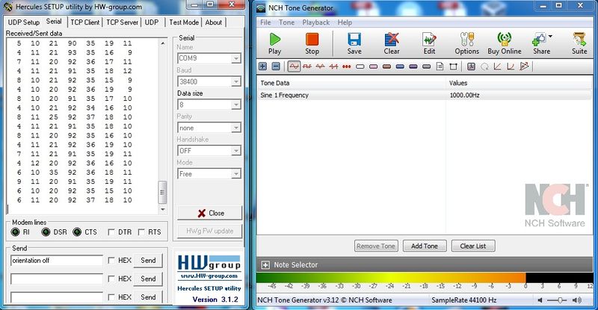Screen dimensions: 598x310
Task: Open the Options wrench icon
Action: point(466,40)
